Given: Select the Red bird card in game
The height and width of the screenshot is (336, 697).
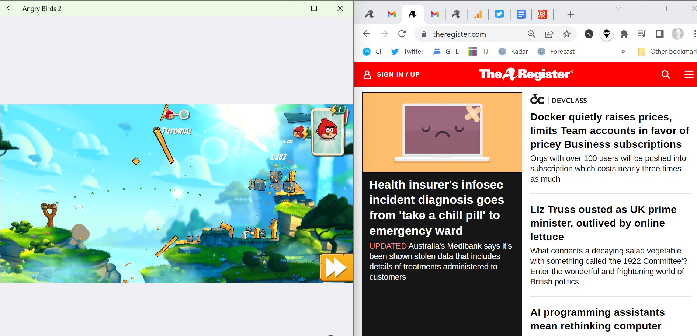Looking at the screenshot, I should (328, 132).
